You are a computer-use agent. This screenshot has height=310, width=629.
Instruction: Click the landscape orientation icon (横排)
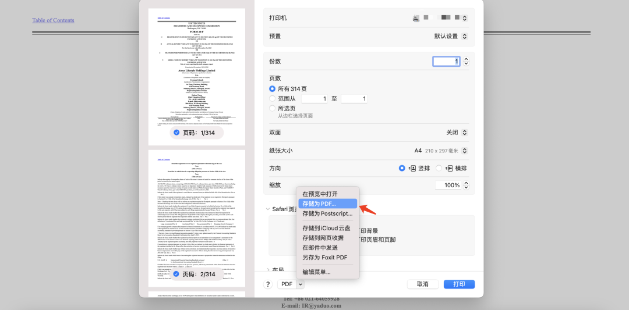448,168
